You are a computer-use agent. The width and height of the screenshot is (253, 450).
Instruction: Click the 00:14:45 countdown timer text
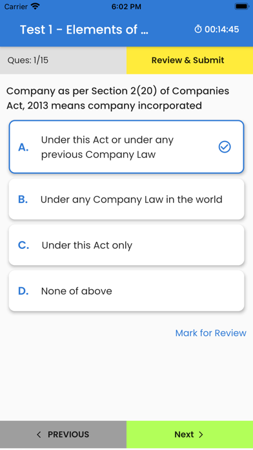[x=222, y=29]
